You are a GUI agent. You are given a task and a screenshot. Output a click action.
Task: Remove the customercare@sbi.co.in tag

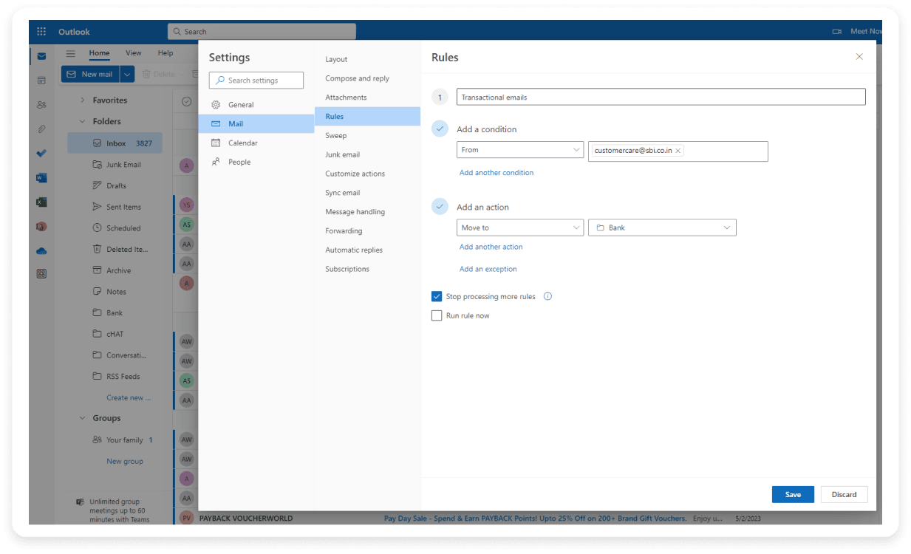pos(678,149)
